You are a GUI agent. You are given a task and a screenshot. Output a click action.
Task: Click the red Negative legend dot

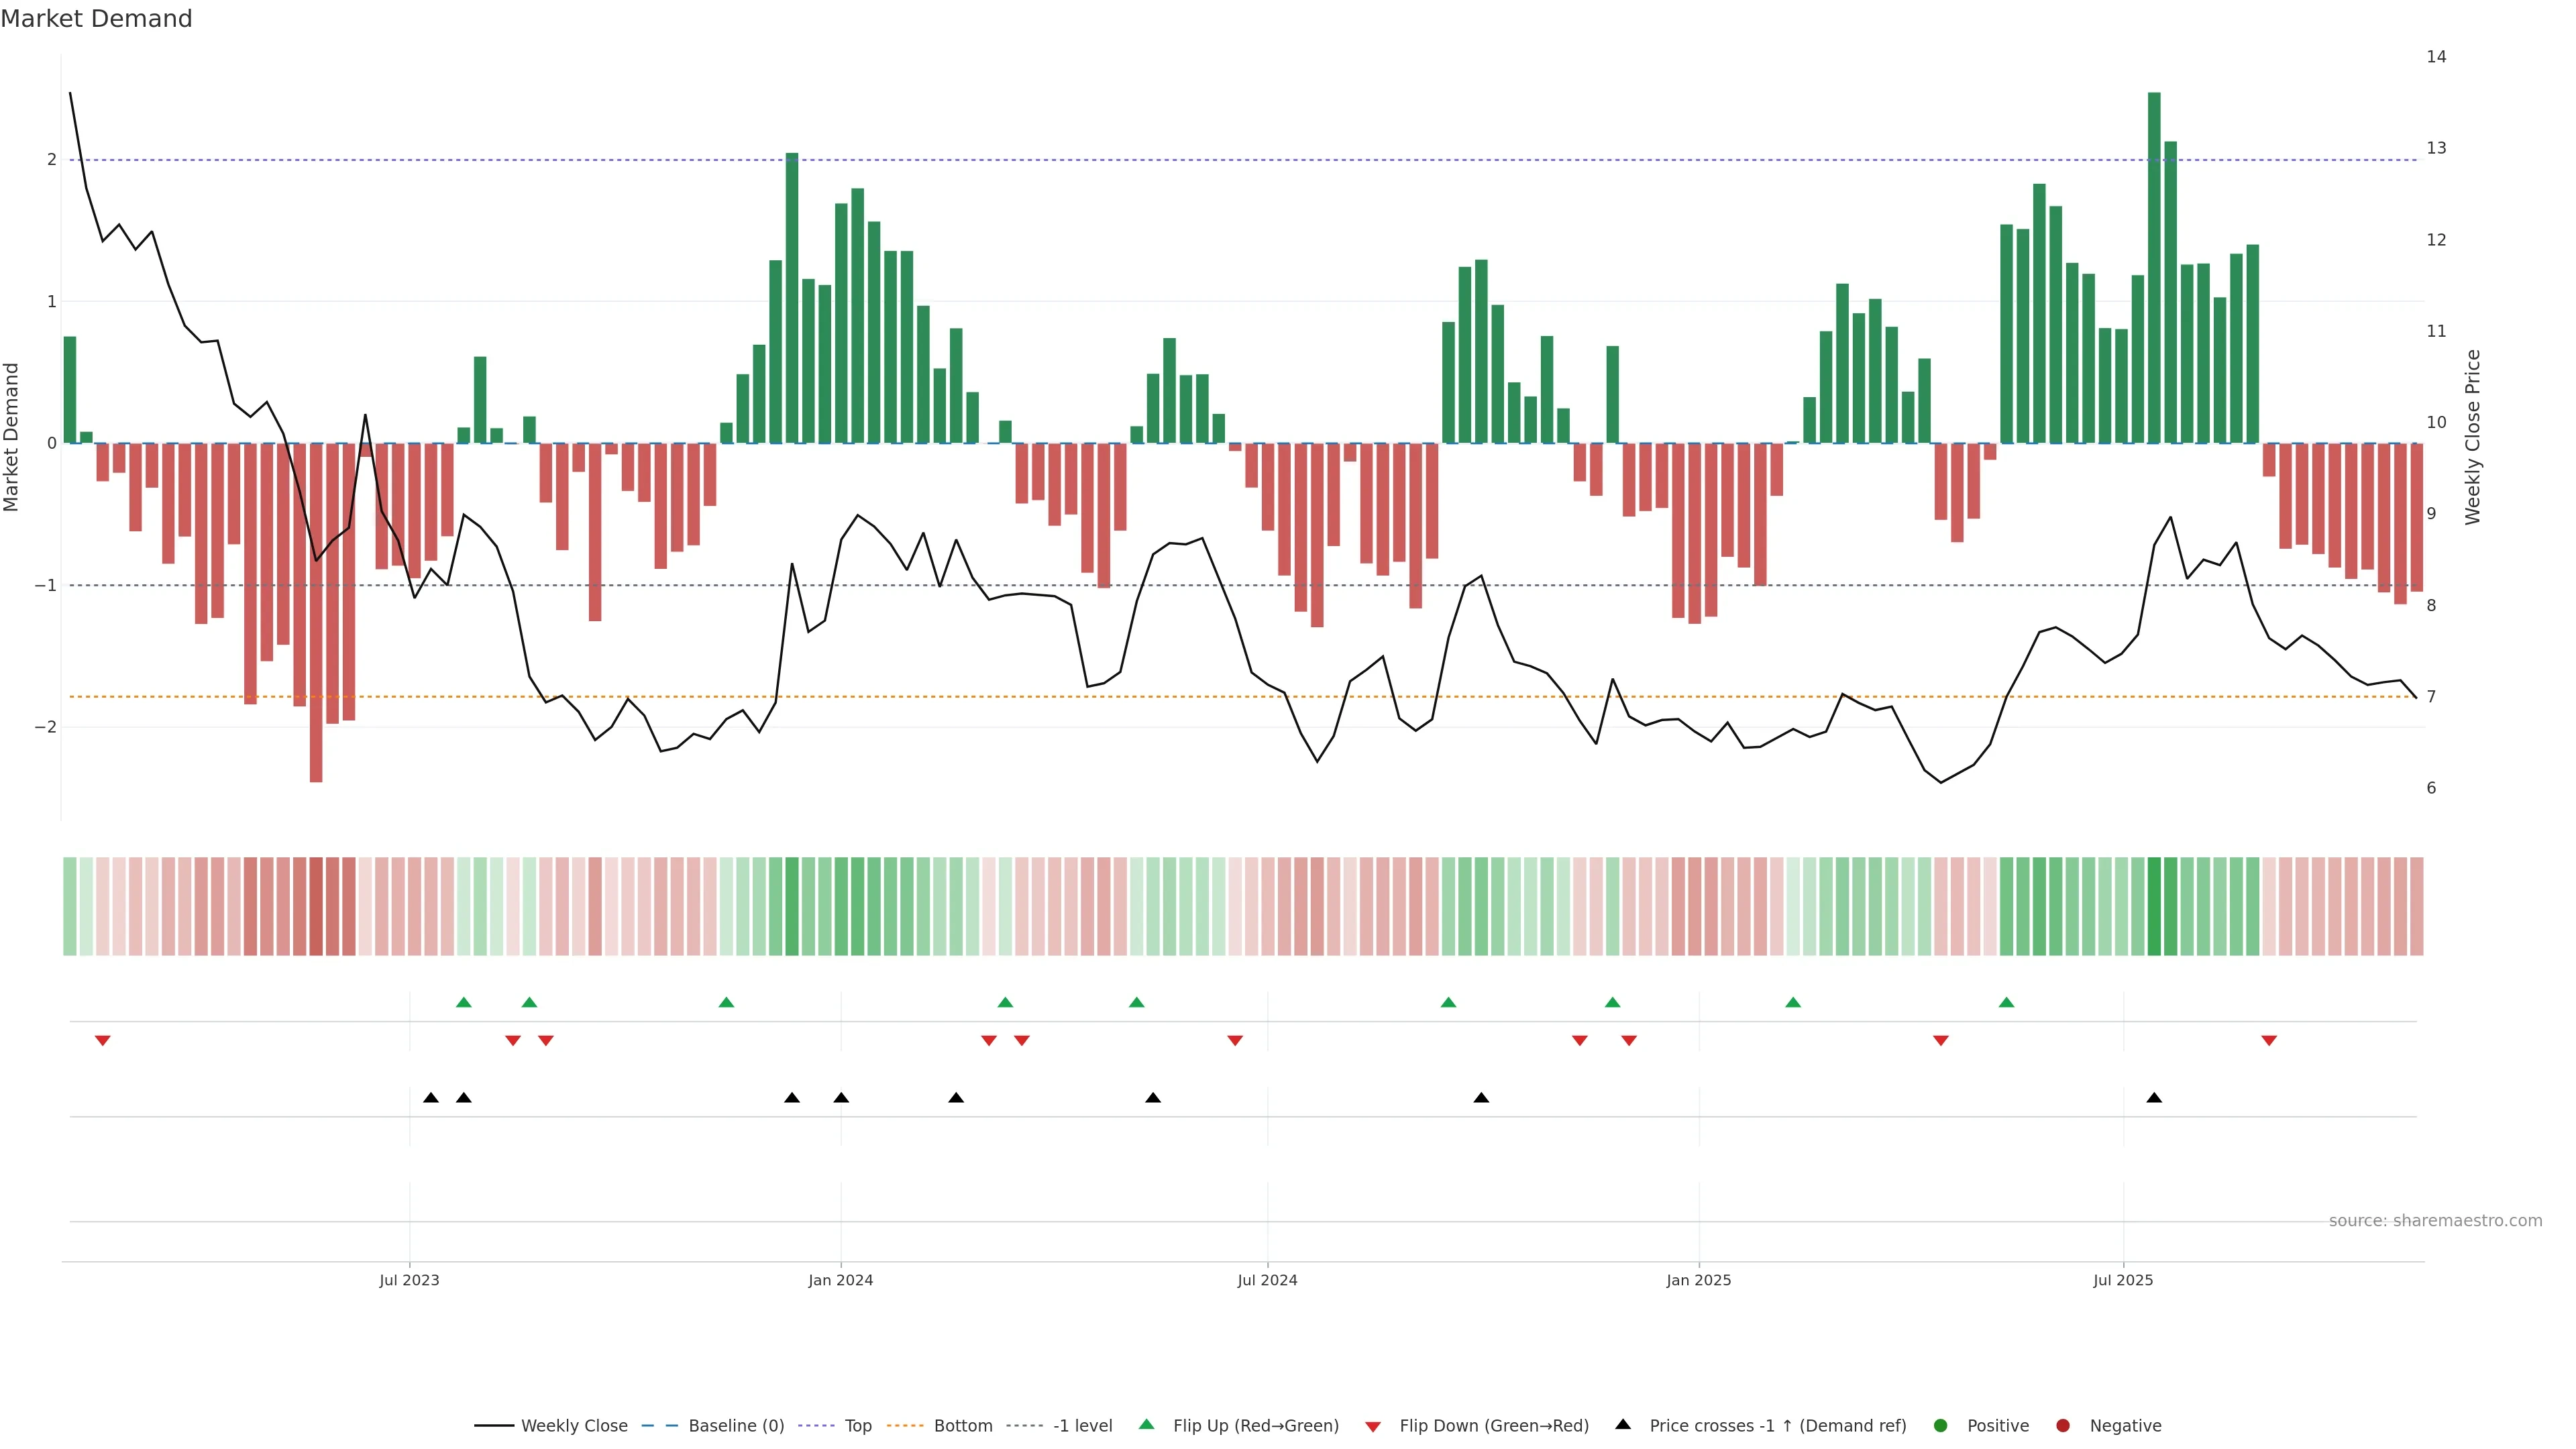click(2063, 1425)
